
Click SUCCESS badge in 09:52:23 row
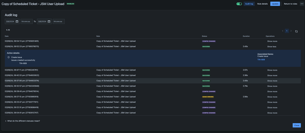pos(206,47)
